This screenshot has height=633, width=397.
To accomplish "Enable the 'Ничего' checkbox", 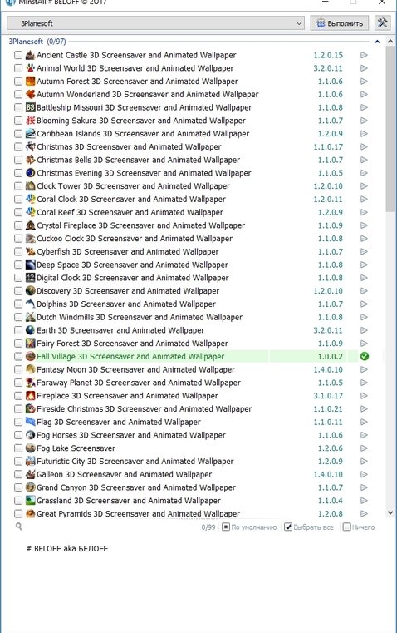I will [346, 527].
